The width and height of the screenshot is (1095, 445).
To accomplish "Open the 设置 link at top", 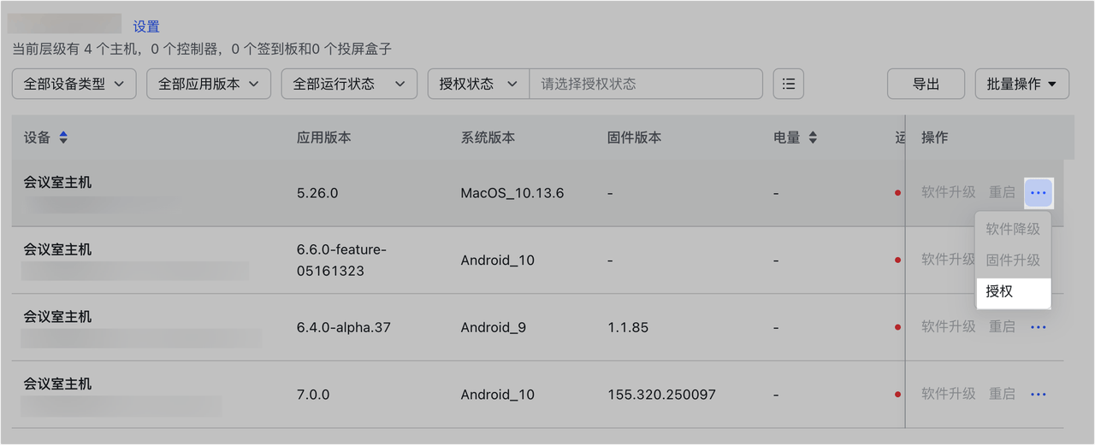I will click(146, 26).
